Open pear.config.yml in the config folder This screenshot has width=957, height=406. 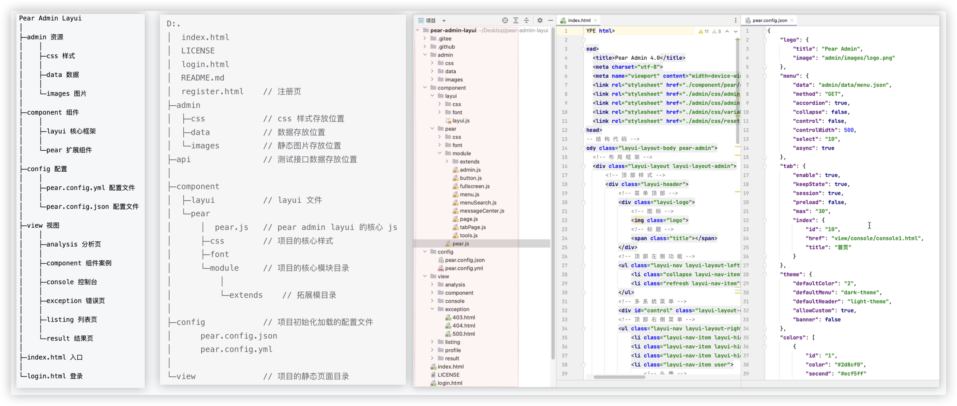(464, 268)
